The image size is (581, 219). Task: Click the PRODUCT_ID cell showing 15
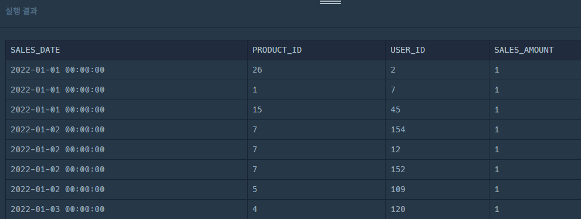[x=316, y=110]
